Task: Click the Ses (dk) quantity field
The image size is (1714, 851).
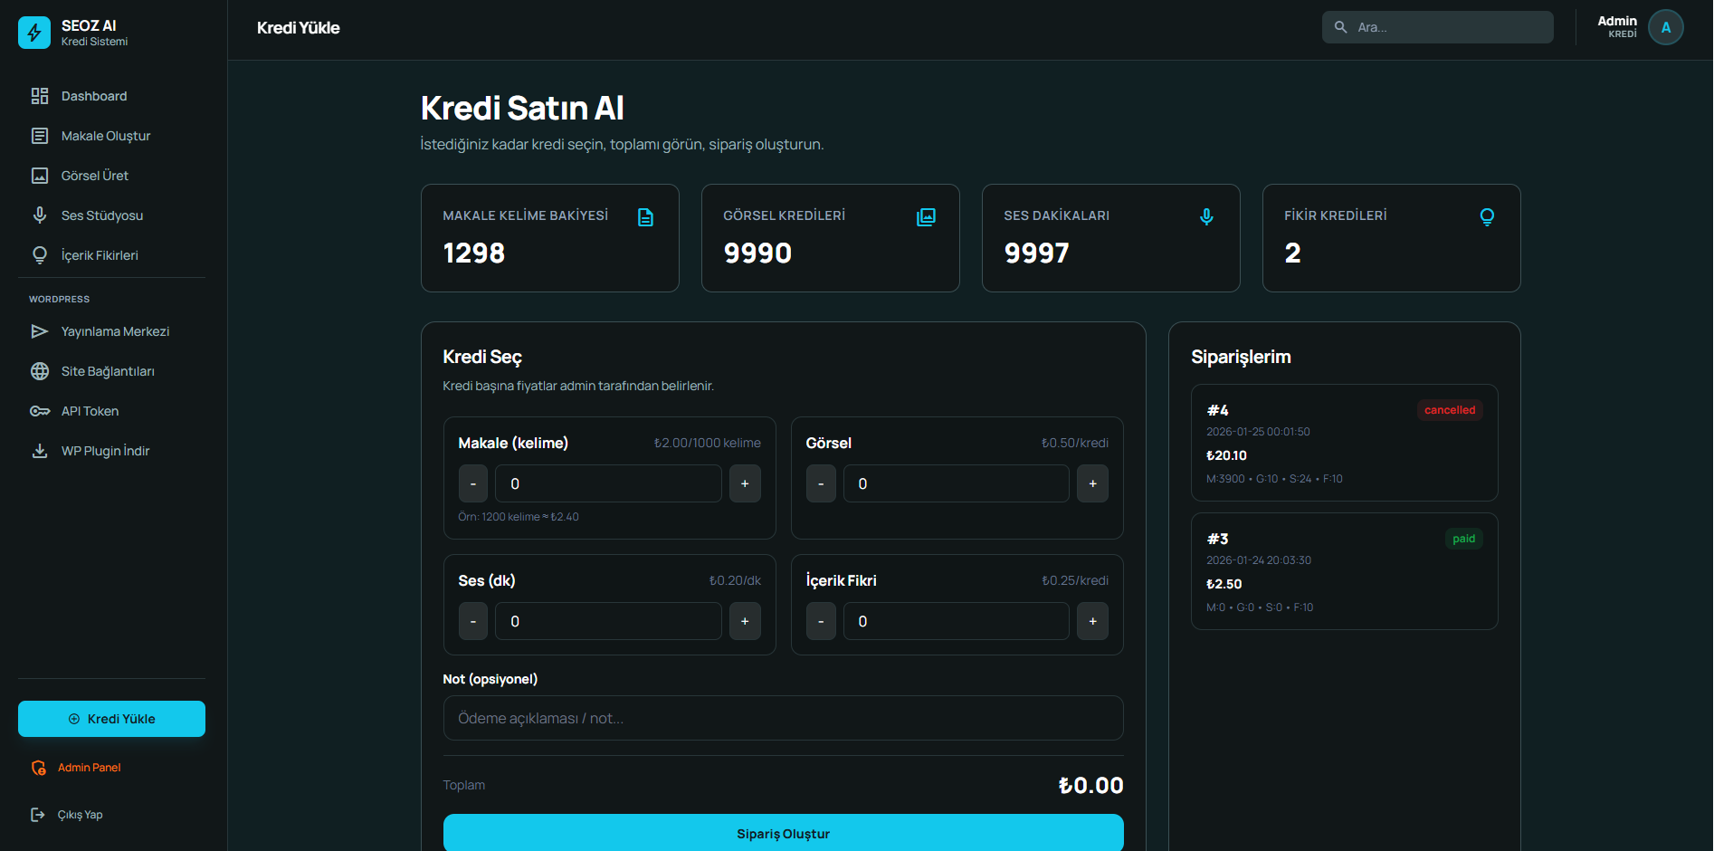Action: pos(608,621)
